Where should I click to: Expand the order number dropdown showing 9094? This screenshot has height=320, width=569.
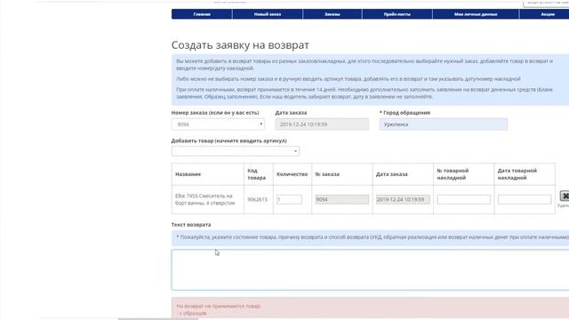218,124
